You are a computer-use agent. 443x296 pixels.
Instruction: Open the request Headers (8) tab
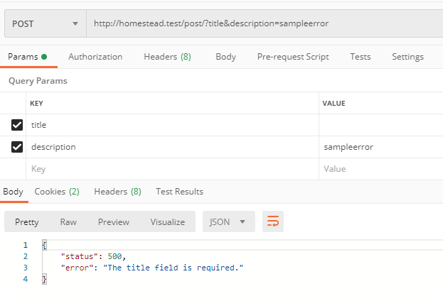click(167, 57)
